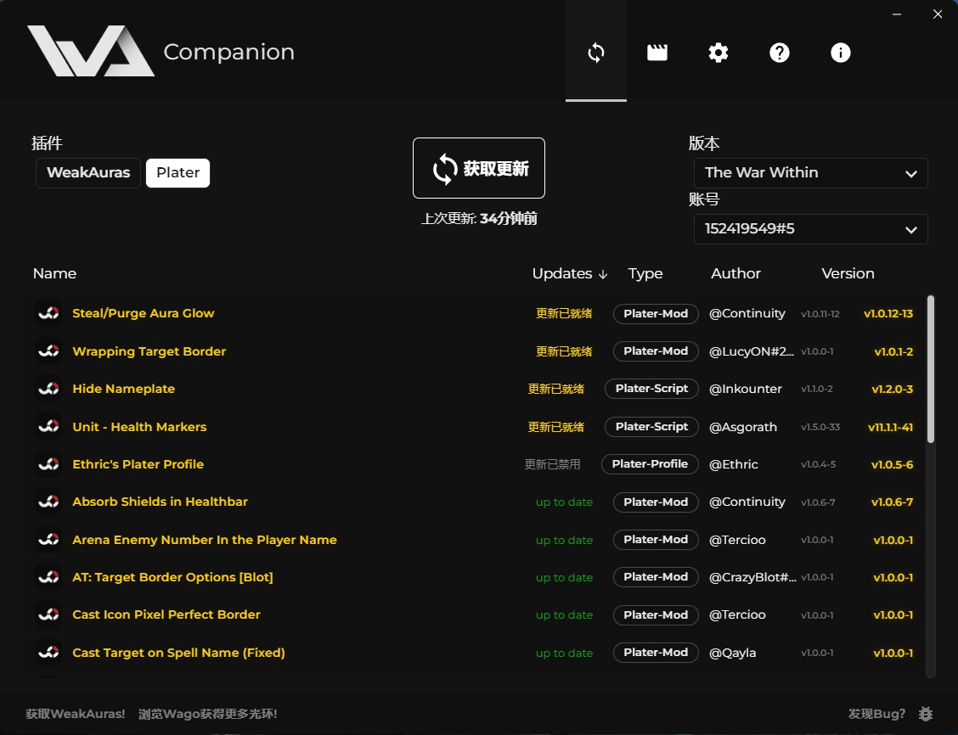Click the 发现Bug? link
Viewport: 958px width, 735px height.
tap(876, 714)
